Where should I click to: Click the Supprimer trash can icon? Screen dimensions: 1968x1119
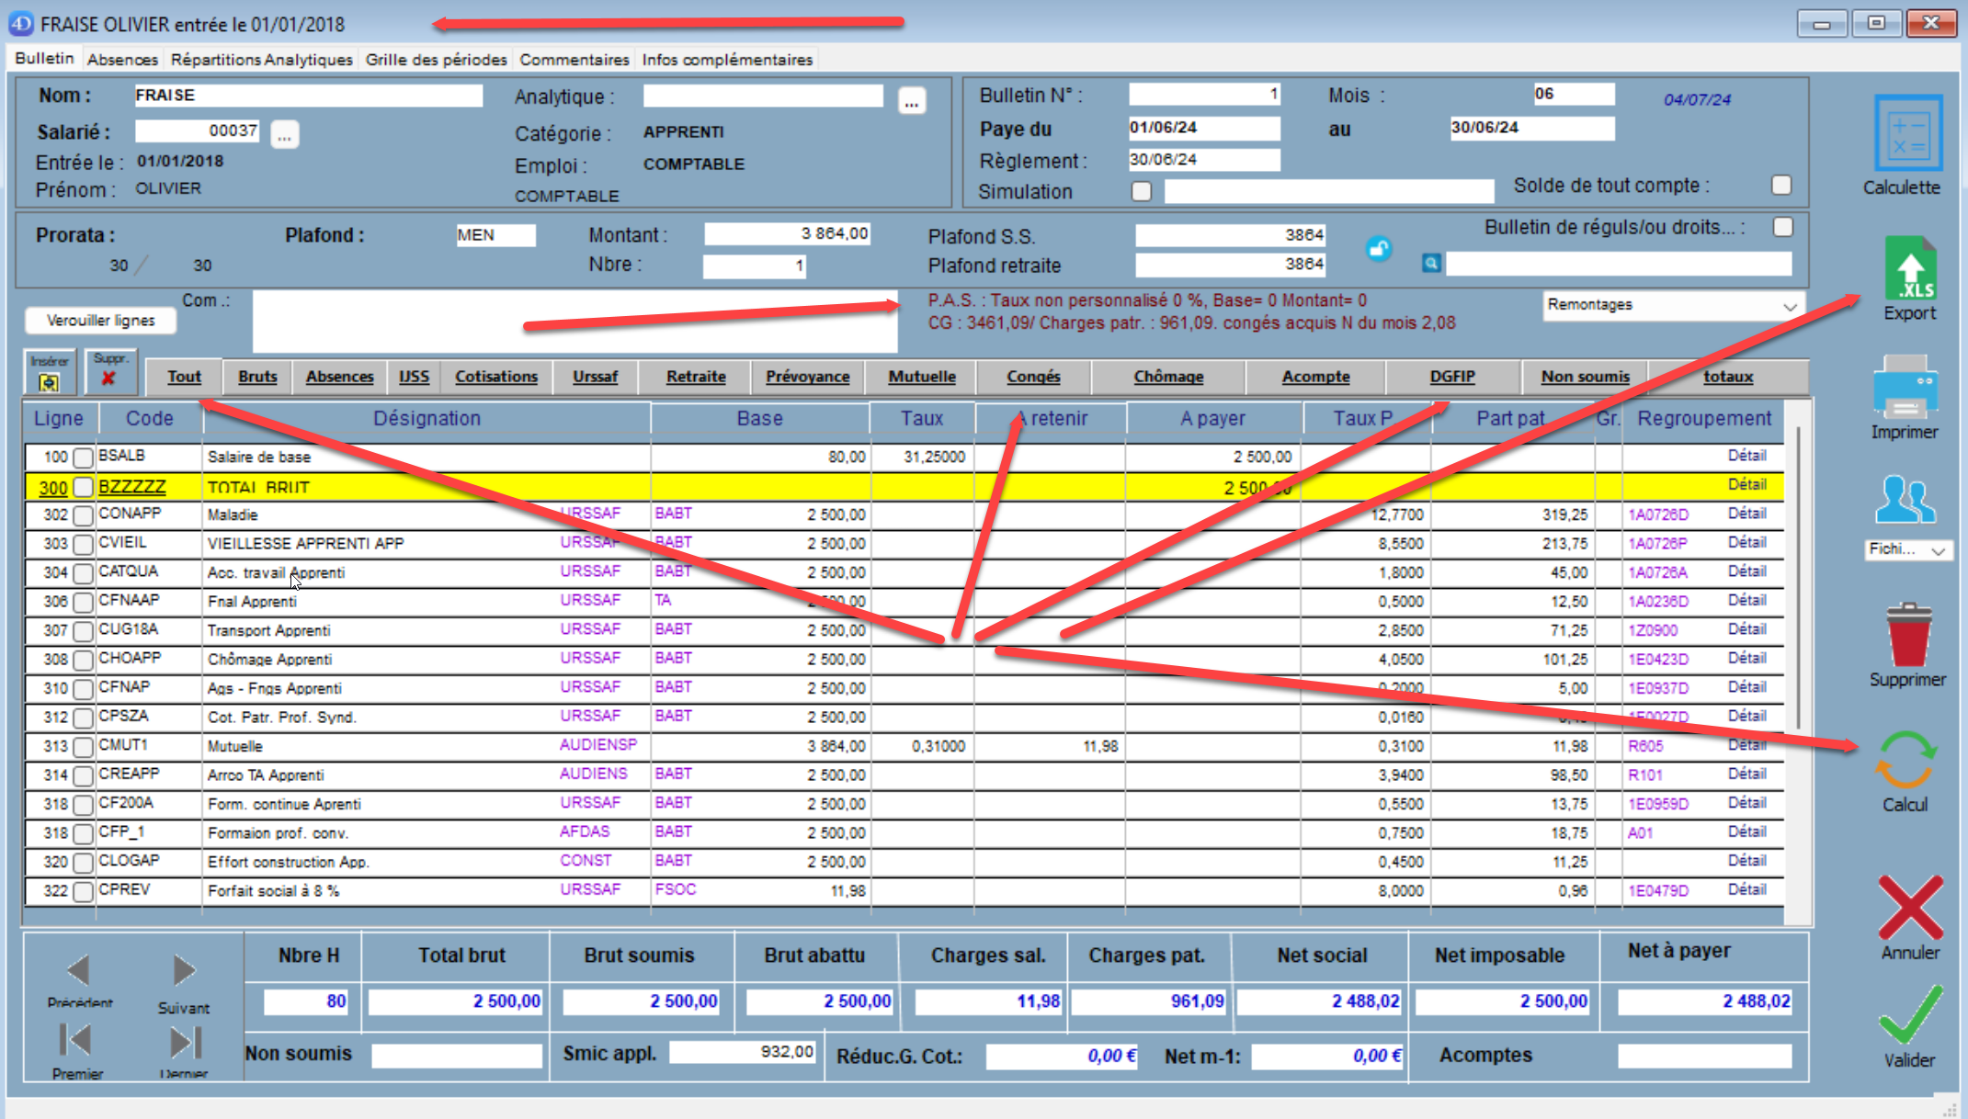(1908, 635)
